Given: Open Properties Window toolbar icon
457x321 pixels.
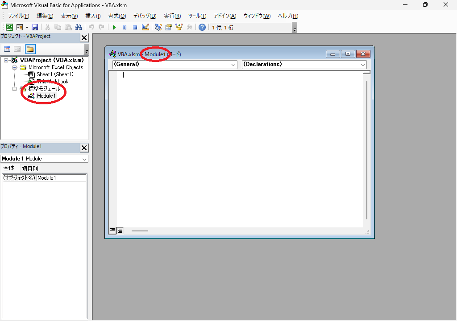Looking at the screenshot, I should coord(168,27).
